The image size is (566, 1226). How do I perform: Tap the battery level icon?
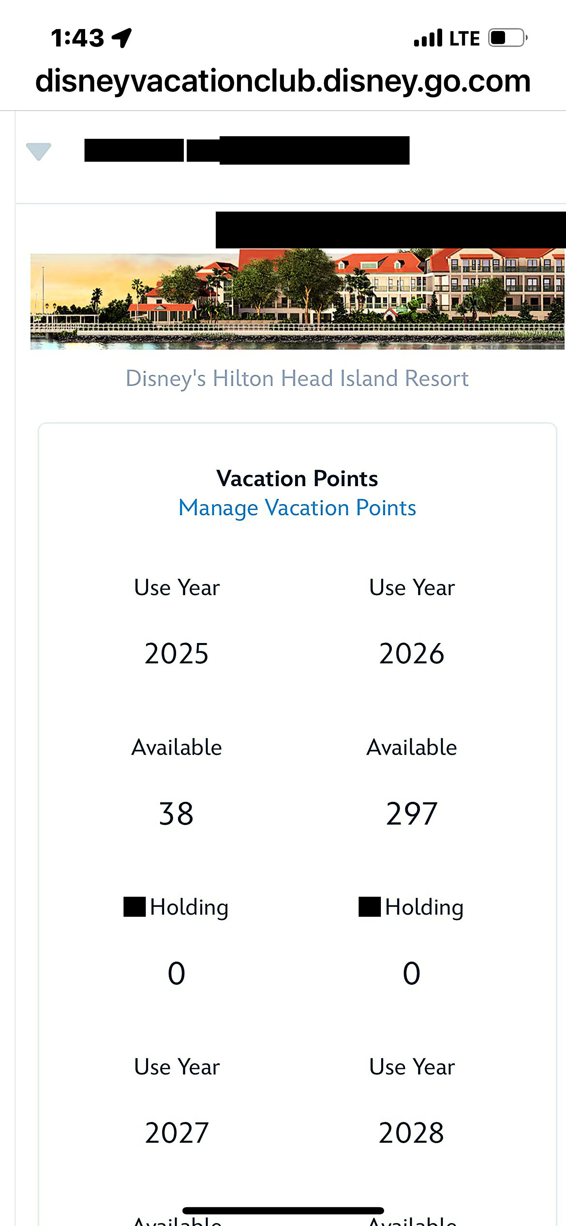pyautogui.click(x=508, y=37)
